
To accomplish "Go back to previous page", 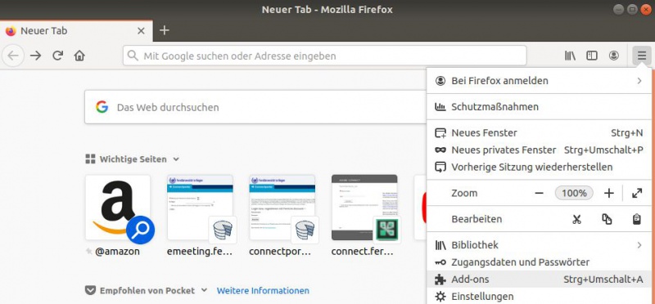I will (x=13, y=56).
